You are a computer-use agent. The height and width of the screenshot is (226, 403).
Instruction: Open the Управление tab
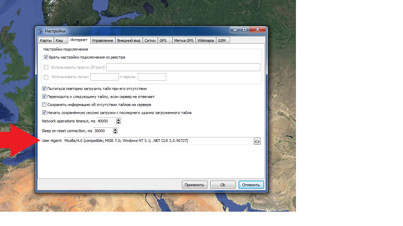pyautogui.click(x=102, y=40)
